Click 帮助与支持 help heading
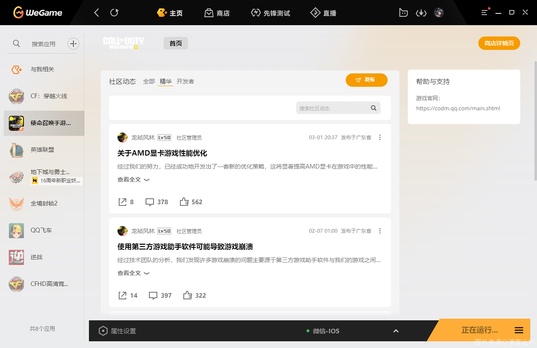Screen dimensions: 537x348 433,82
